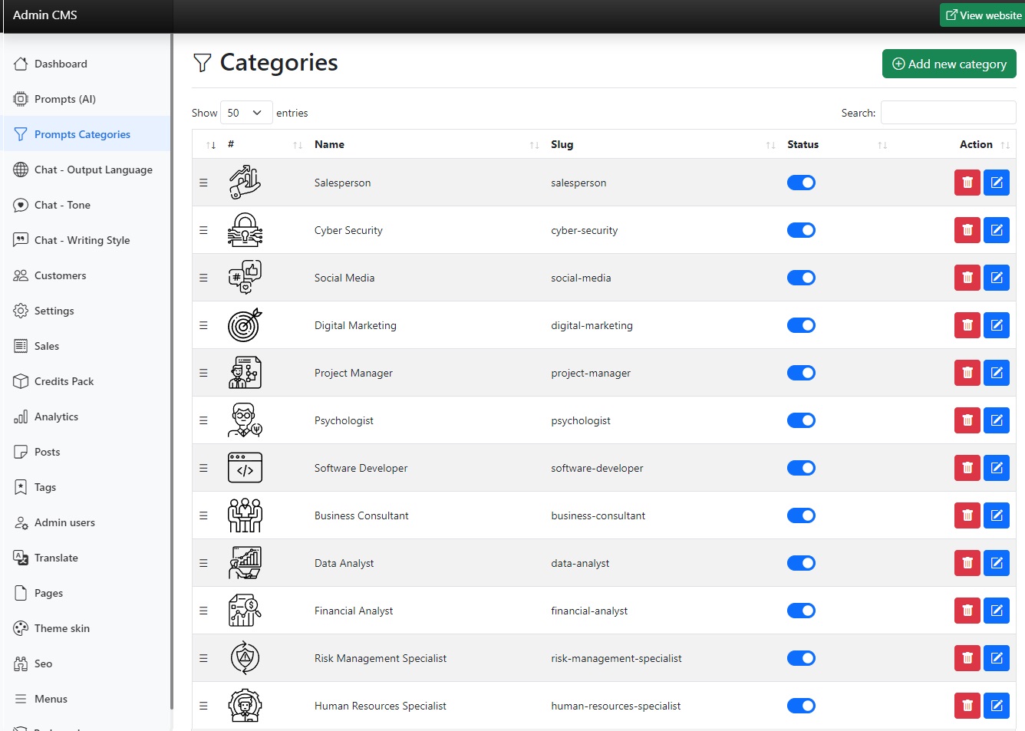Turn off Risk Management Specialist status
This screenshot has width=1025, height=731.
(801, 658)
